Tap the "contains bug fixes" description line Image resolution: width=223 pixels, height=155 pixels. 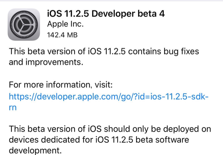(164, 52)
